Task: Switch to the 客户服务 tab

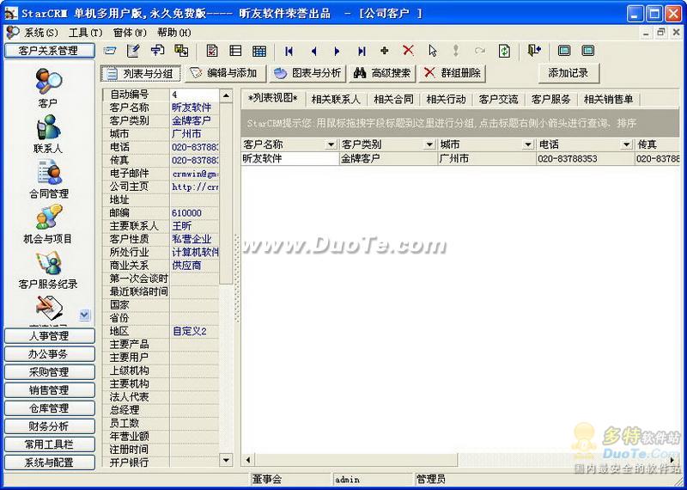Action: point(550,100)
